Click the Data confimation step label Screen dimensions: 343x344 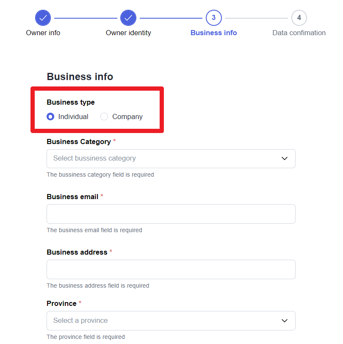(299, 33)
